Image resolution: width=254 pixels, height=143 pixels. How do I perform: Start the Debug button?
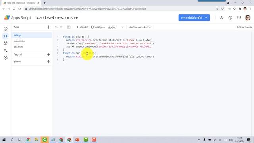coord(98,27)
